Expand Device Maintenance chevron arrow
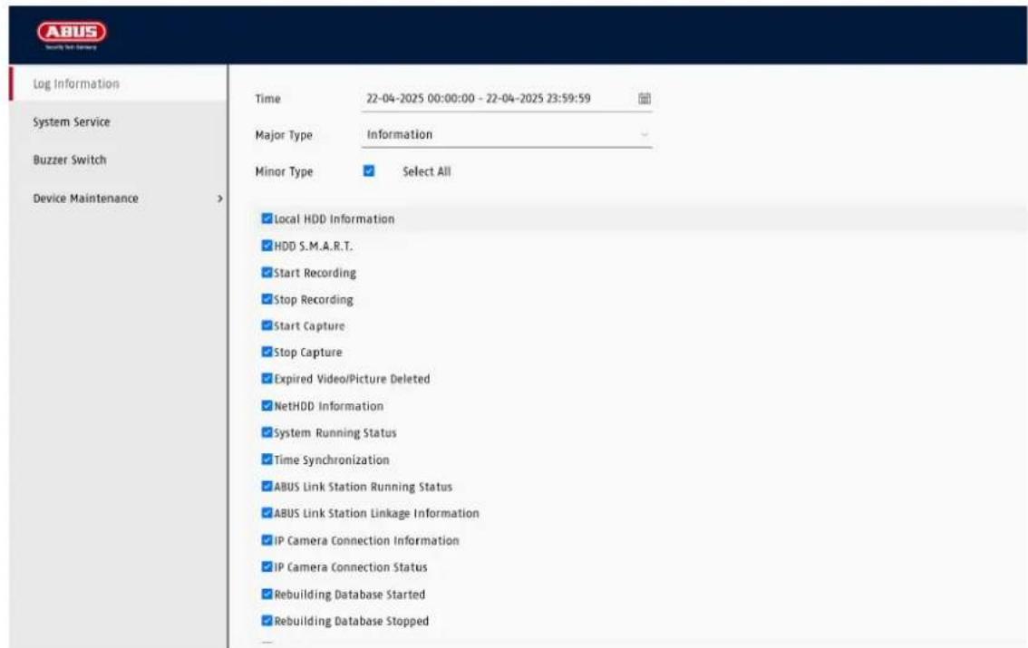 (x=219, y=198)
